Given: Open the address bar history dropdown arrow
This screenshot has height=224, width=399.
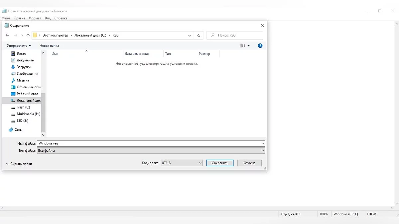Looking at the screenshot, I should pyautogui.click(x=190, y=35).
